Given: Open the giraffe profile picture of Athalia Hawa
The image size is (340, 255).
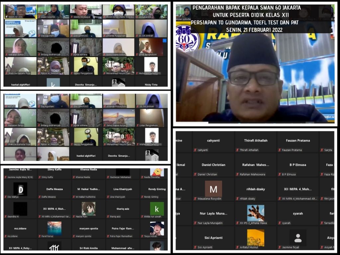Looking at the screenshot, I should coord(256,213).
